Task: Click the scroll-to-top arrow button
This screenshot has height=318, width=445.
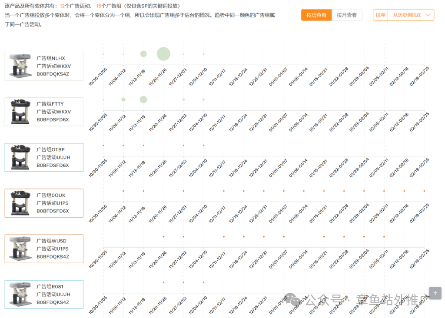Action: (x=435, y=293)
